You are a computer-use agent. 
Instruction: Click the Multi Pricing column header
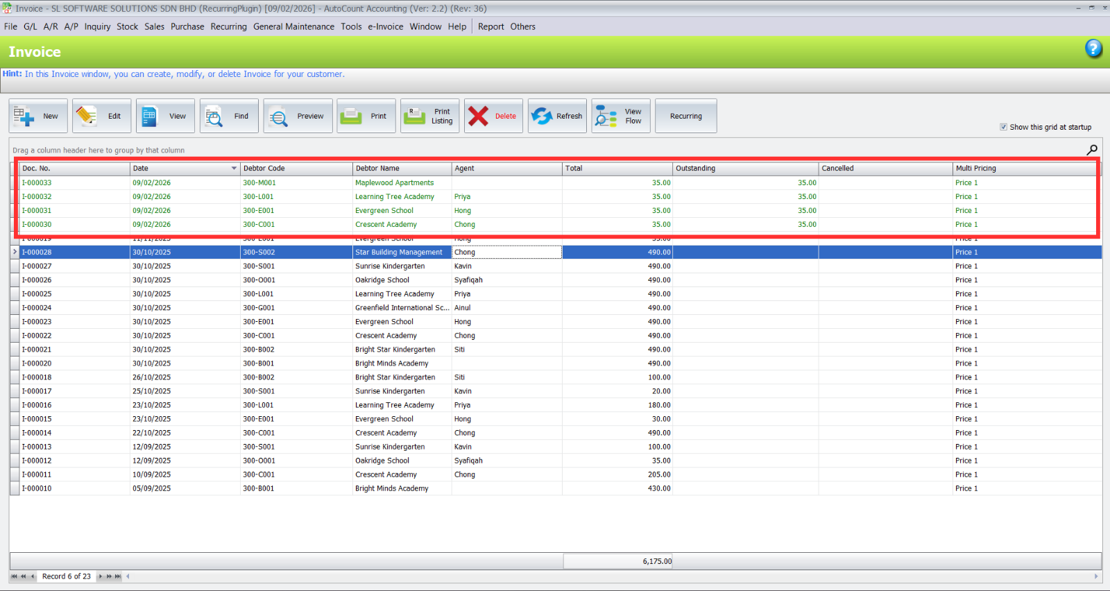[x=1025, y=169]
